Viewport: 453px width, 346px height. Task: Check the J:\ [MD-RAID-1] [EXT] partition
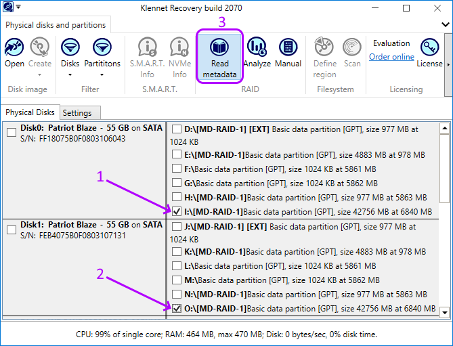coord(177,226)
